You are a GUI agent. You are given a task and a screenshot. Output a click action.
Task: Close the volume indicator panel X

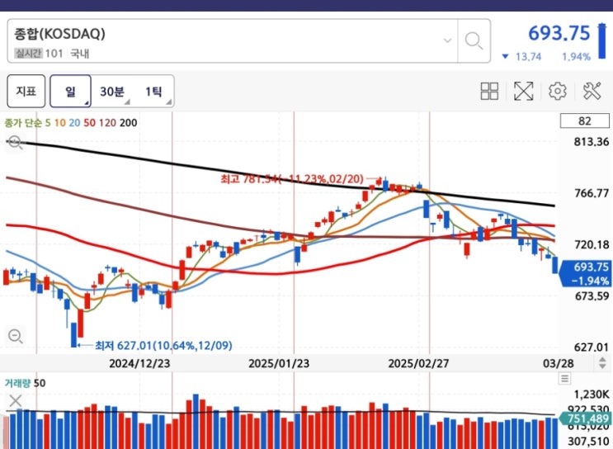pos(15,401)
